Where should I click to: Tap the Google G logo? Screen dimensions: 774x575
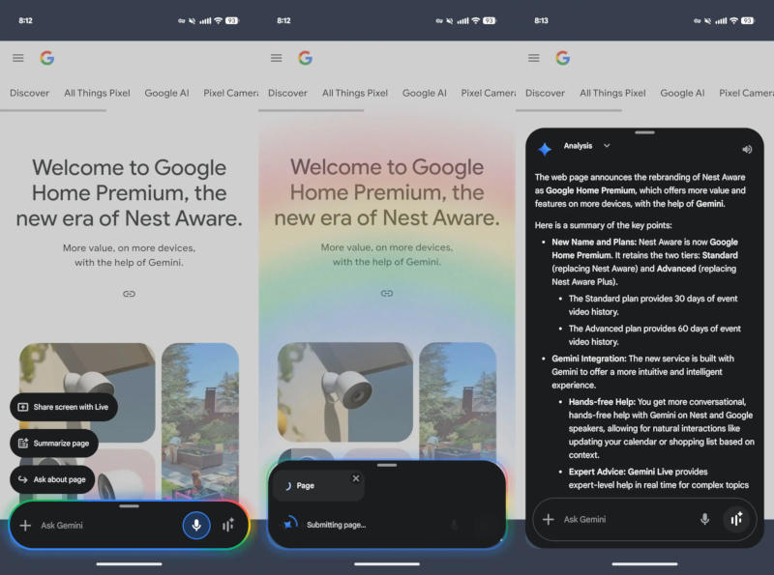[46, 57]
